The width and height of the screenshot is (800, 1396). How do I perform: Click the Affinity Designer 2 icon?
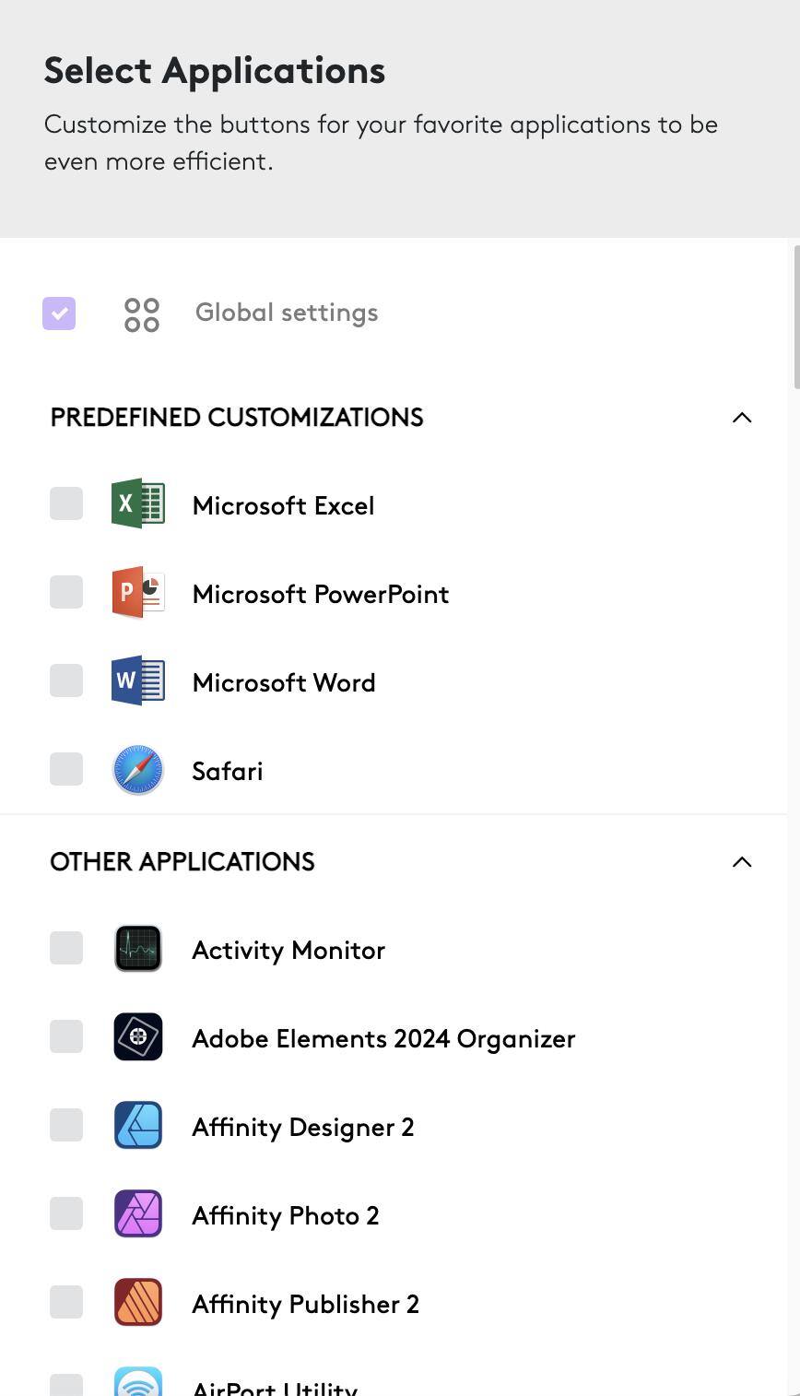click(x=138, y=1125)
